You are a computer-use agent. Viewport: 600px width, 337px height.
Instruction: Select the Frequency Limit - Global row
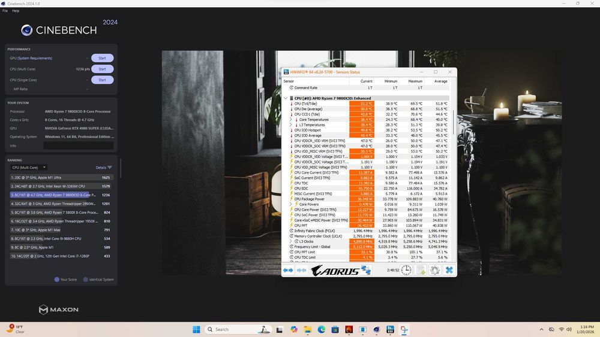(366, 247)
